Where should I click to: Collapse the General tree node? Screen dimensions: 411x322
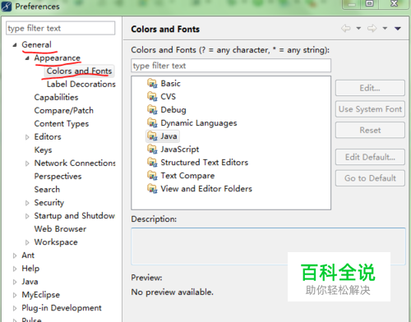pos(15,45)
